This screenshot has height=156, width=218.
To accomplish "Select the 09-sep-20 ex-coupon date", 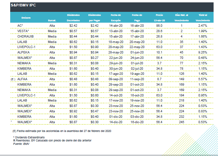I will click(x=116, y=79).
